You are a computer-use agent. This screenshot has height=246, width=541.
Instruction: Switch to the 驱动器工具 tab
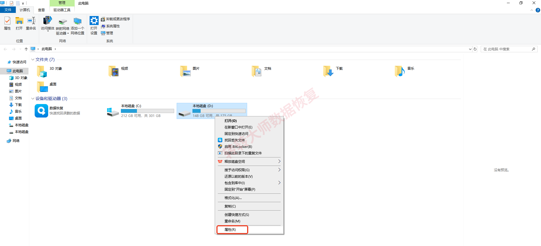[x=62, y=10]
